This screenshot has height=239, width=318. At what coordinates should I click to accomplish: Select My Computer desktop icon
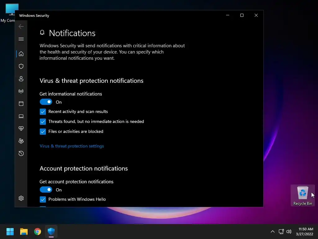click(x=8, y=13)
